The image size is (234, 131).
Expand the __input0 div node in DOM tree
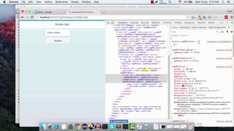tap(121, 59)
